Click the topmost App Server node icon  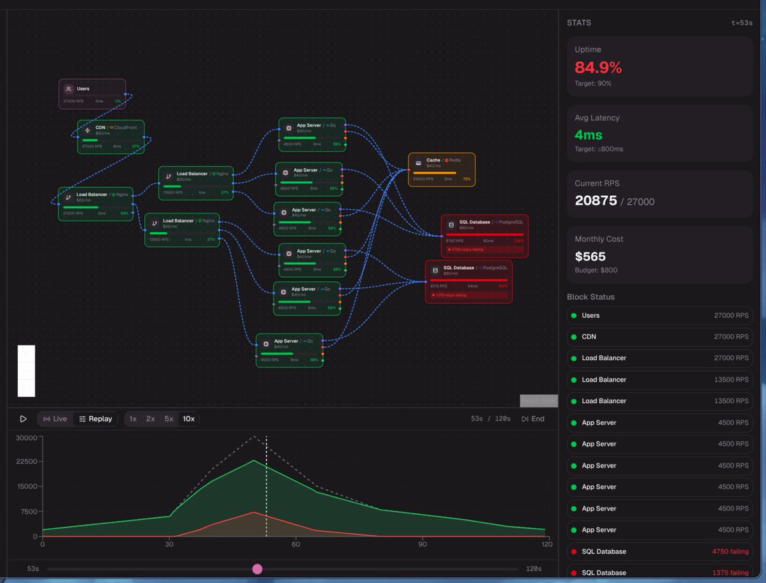tap(289, 128)
